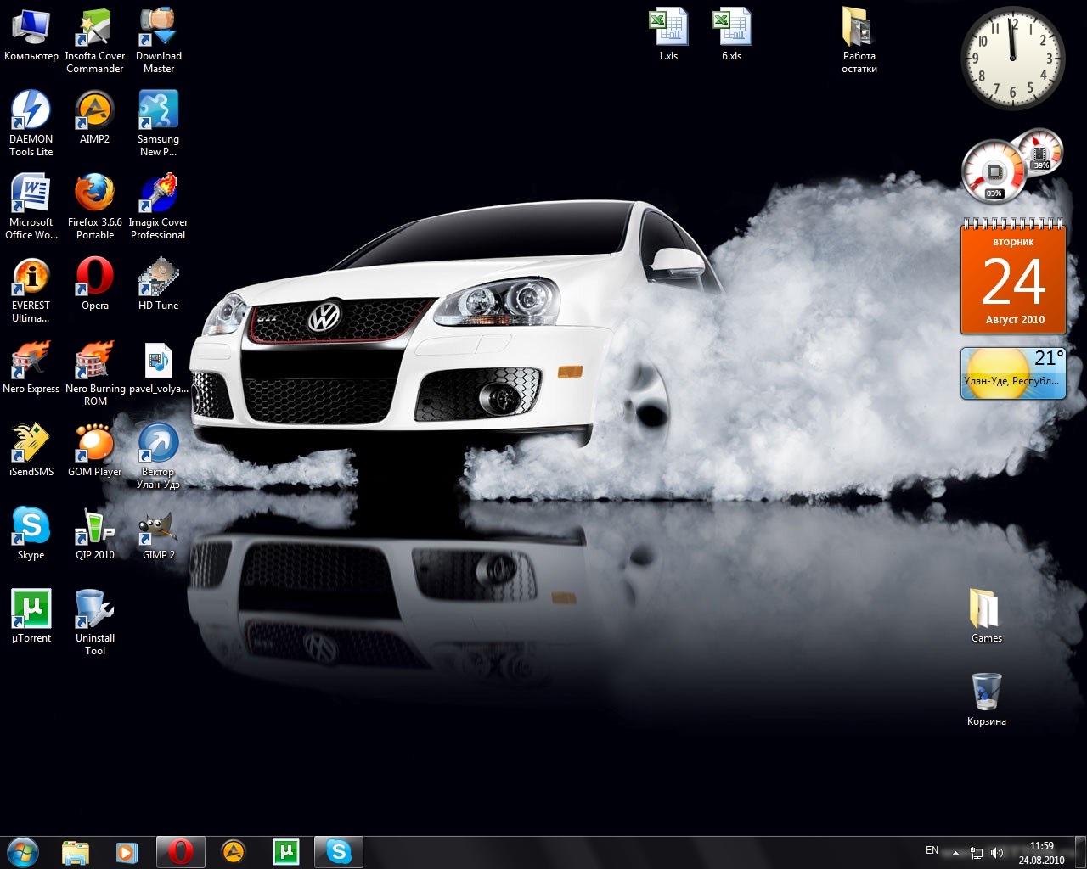The width and height of the screenshot is (1087, 869).
Task: Click the orange calendar gadget showing 24
Action: click(1013, 280)
